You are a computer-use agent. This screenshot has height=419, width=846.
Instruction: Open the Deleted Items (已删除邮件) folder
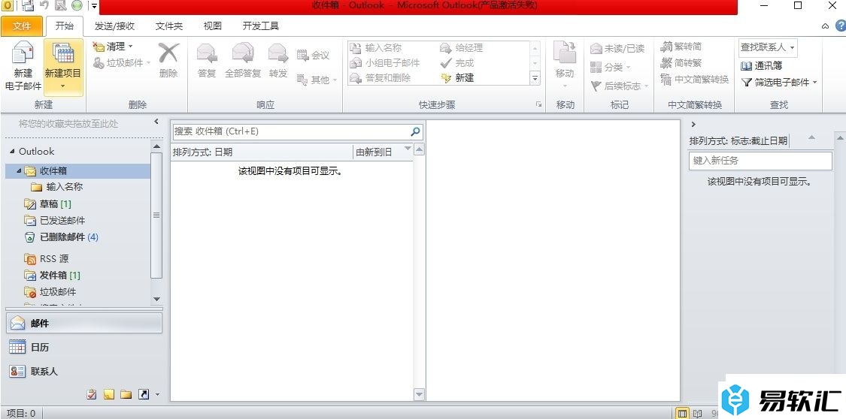click(61, 237)
